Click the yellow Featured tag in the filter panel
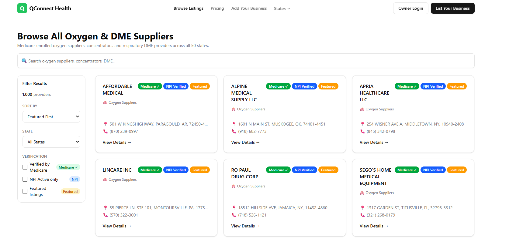The image size is (516, 242). pyautogui.click(x=70, y=192)
